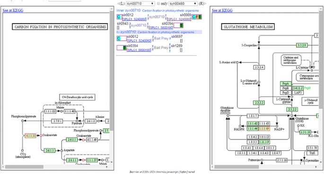Click 'See at KEGG' in carbon fixation panel

tap(13, 10)
